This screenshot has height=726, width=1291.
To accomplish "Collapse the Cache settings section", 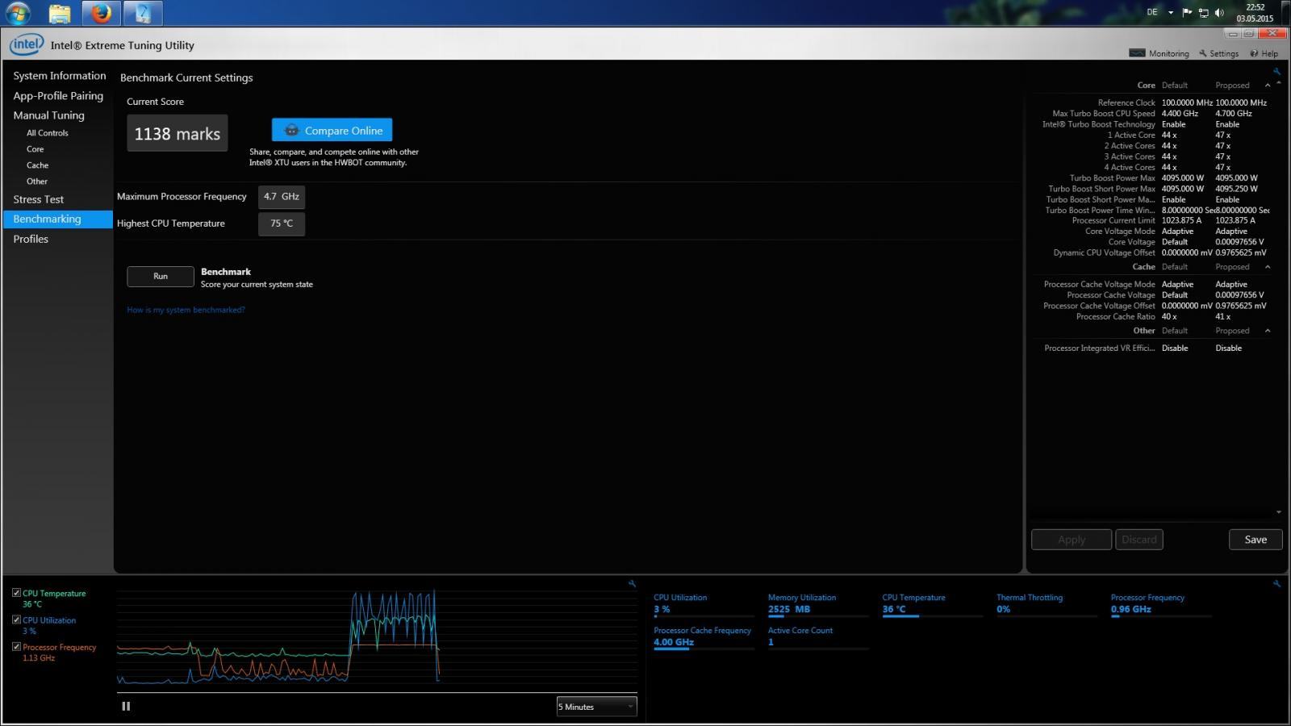I will tap(1268, 266).
